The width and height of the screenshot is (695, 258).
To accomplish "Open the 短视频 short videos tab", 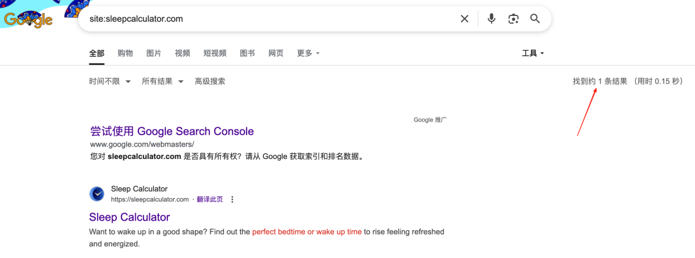I will (x=215, y=53).
